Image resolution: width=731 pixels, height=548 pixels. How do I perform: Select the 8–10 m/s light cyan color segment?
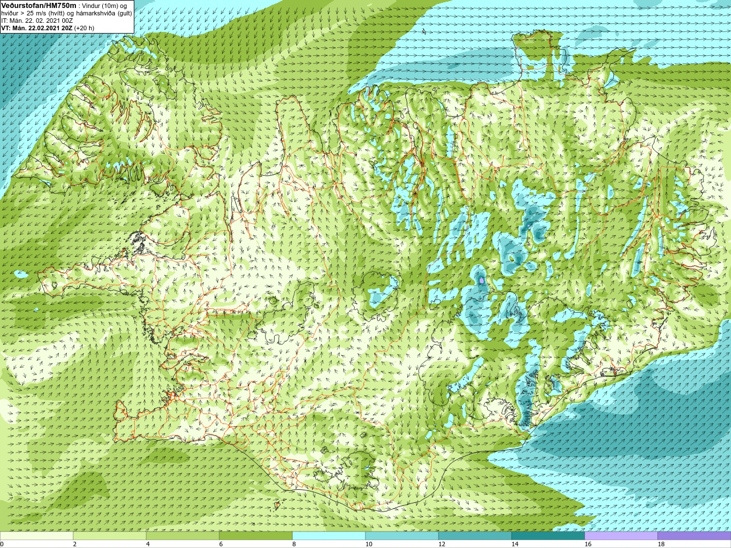pos(329,536)
